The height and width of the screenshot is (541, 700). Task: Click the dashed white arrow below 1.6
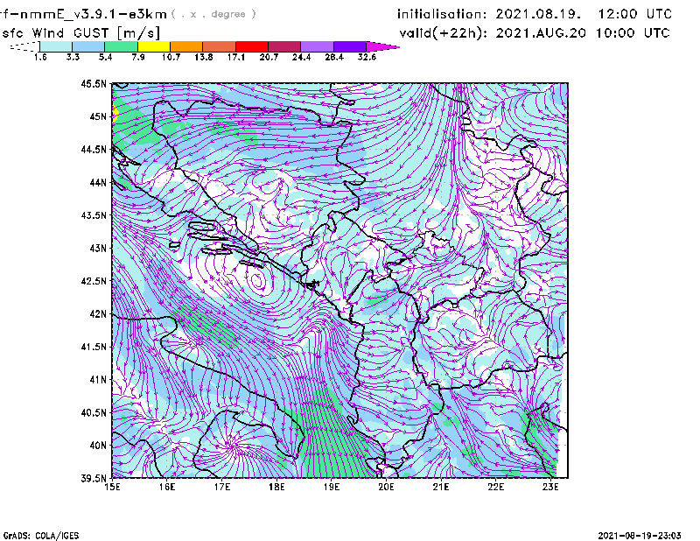[24, 46]
